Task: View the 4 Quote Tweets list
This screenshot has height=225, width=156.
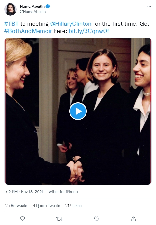Action: click(x=46, y=206)
